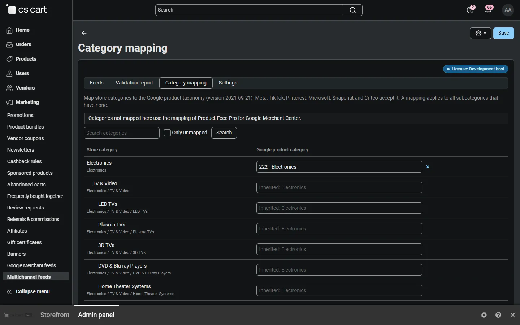The image size is (520, 325).
Task: Click the CS-Cart logo
Action: click(x=26, y=10)
